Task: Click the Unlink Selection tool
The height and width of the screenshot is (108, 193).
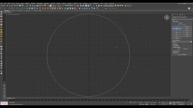Action: coord(10,5)
